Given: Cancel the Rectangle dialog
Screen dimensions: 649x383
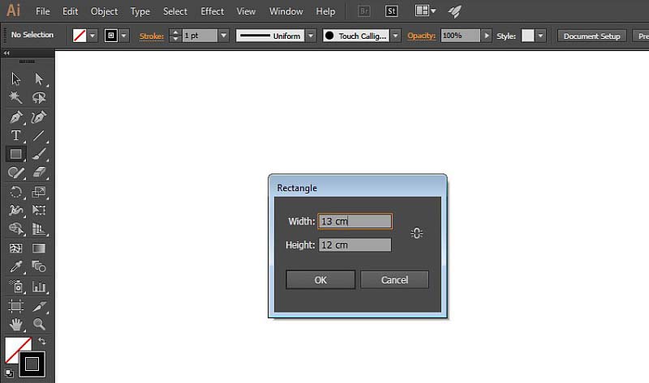Looking at the screenshot, I should pos(394,279).
